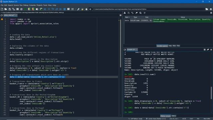213x120 pixels.
Task: Re-run last script icon
Action: pyautogui.click(x=41, y=9)
